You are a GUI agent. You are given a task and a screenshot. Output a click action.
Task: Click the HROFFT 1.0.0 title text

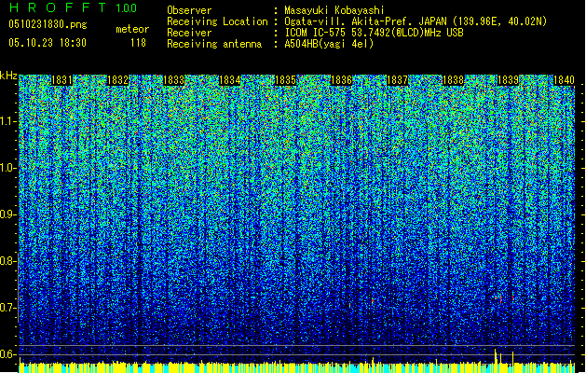click(x=73, y=7)
